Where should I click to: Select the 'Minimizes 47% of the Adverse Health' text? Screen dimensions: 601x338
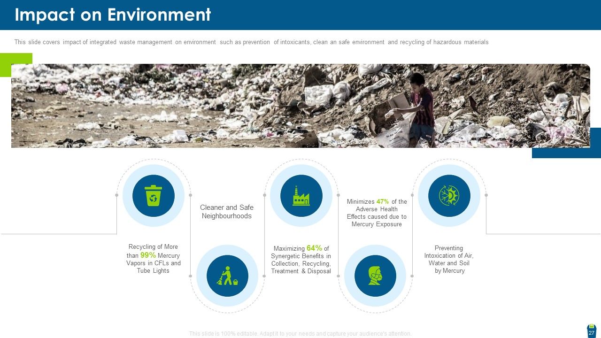click(x=377, y=213)
